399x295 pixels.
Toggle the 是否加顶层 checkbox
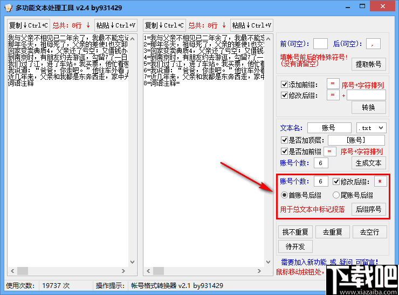(x=284, y=140)
